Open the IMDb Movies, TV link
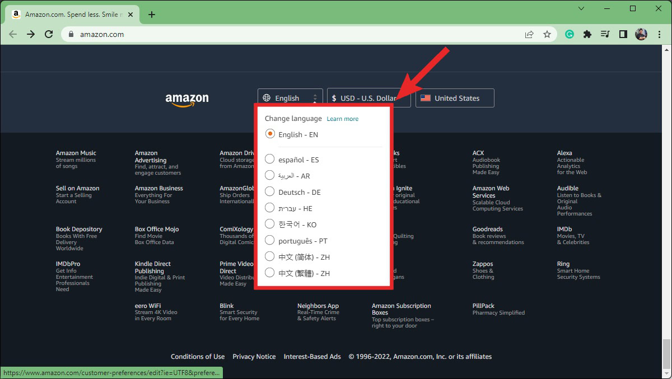The image size is (672, 379). pos(573,236)
